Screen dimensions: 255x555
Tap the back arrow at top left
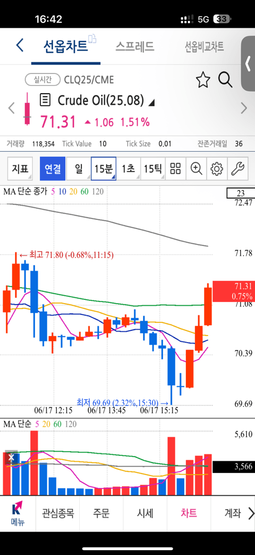[x=20, y=46]
